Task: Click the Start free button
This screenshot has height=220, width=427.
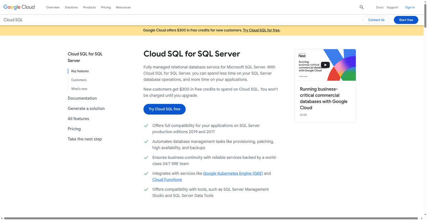Action: 406,20
